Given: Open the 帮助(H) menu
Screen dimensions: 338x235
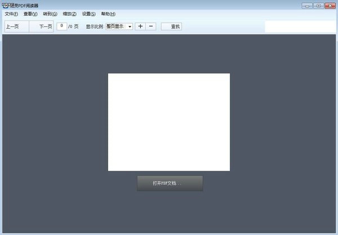Looking at the screenshot, I should pyautogui.click(x=108, y=14).
